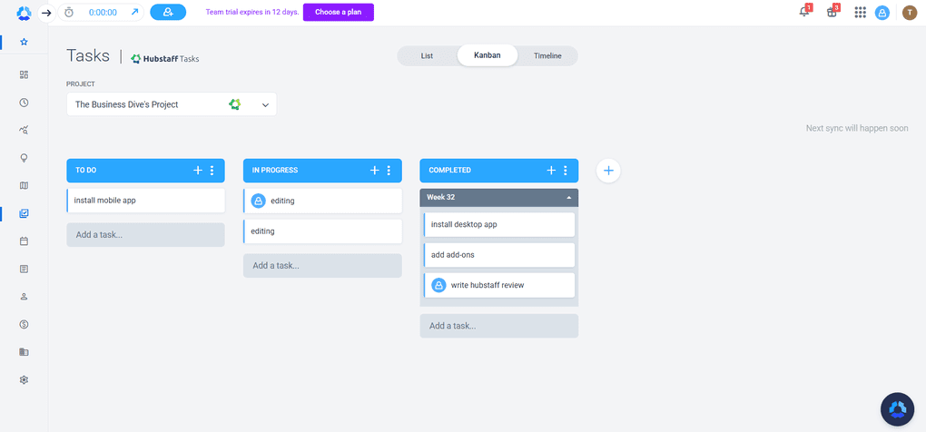Open Calendar icon in sidebar
This screenshot has width=926, height=432.
25,241
